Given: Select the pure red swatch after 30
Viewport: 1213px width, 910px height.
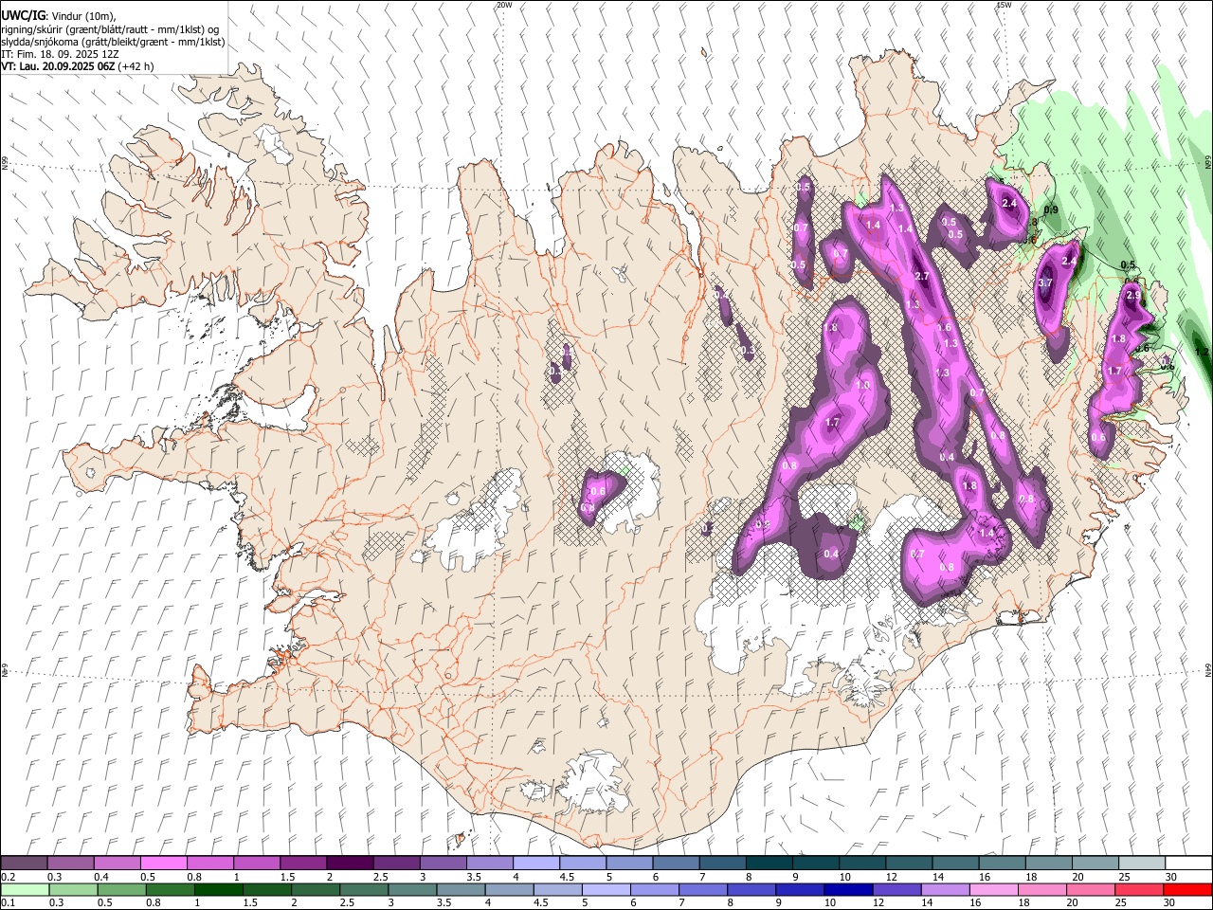Looking at the screenshot, I should tap(1186, 889).
